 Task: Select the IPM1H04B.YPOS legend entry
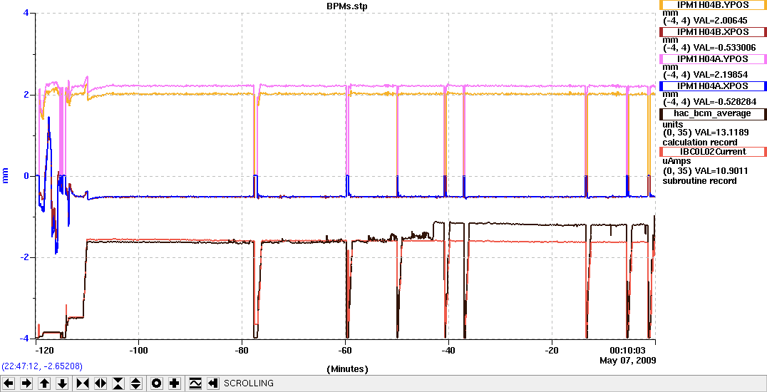pos(712,5)
